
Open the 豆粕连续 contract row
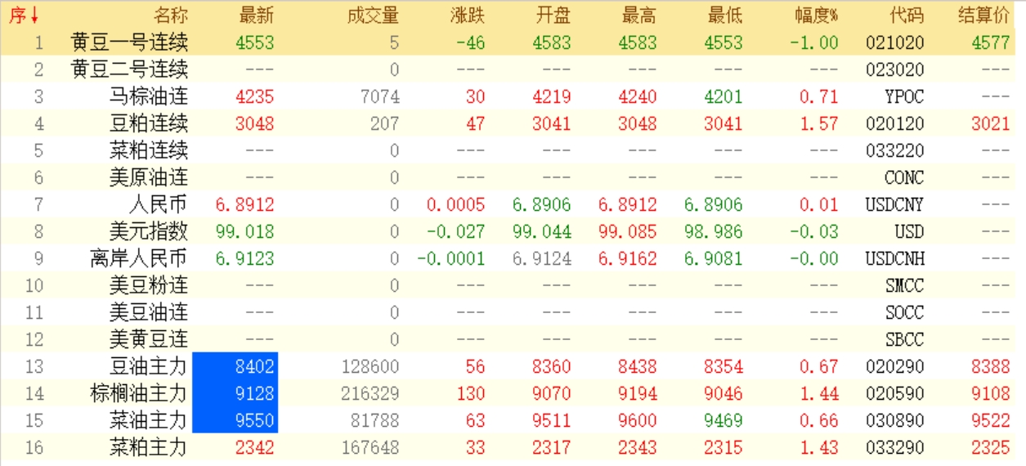pyautogui.click(x=148, y=123)
